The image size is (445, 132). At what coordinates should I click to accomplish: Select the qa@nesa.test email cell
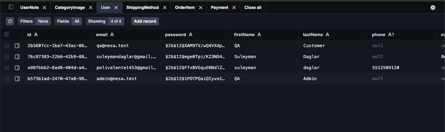126,46
